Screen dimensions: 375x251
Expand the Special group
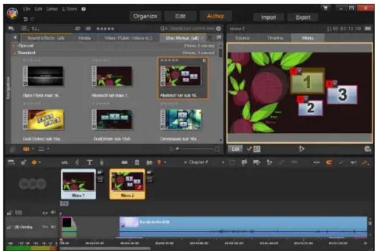pyautogui.click(x=14, y=46)
